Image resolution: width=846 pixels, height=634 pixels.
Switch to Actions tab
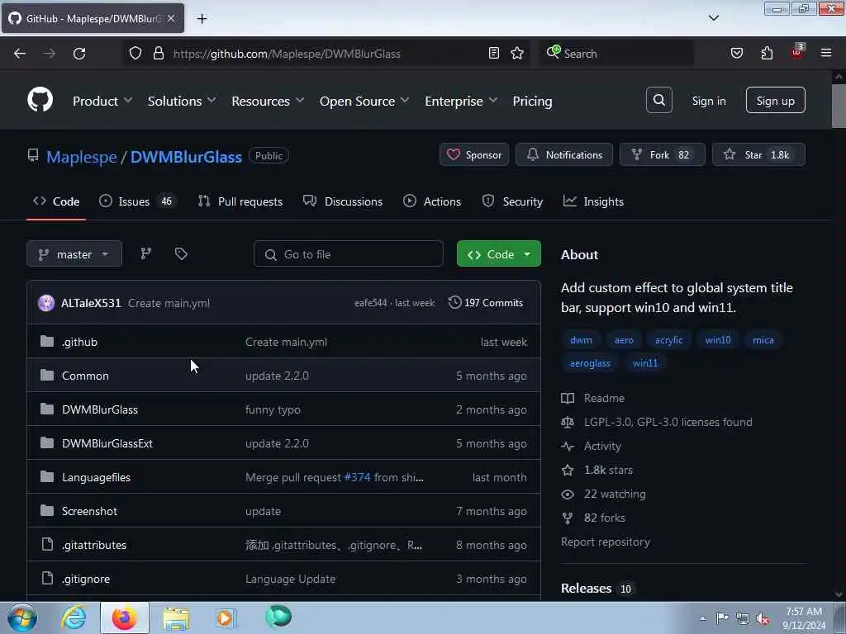click(x=432, y=201)
